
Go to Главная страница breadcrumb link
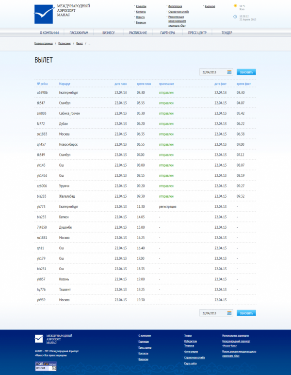[43, 43]
